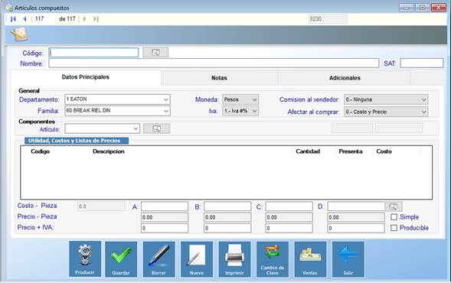Click the Costo column header

pos(384,151)
